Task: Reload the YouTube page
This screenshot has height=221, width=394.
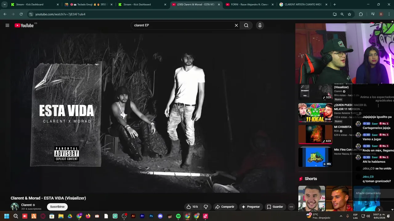Action: point(21,14)
